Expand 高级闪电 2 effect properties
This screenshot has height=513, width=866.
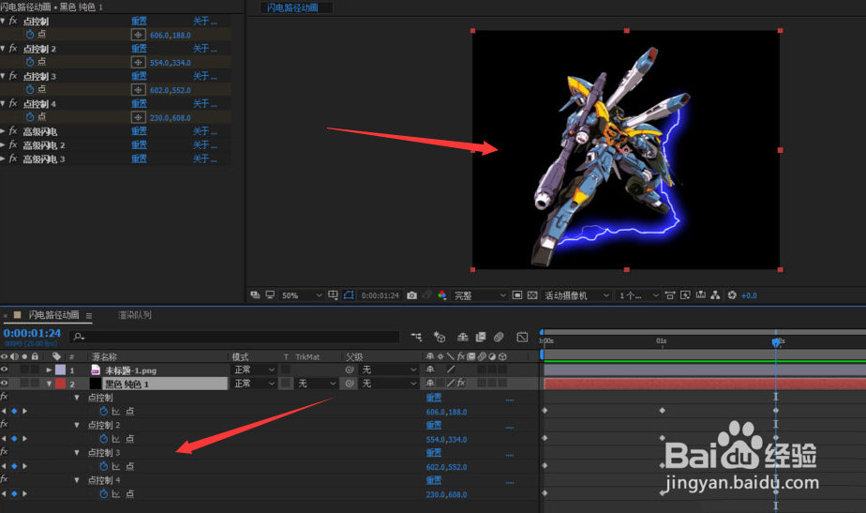3,144
